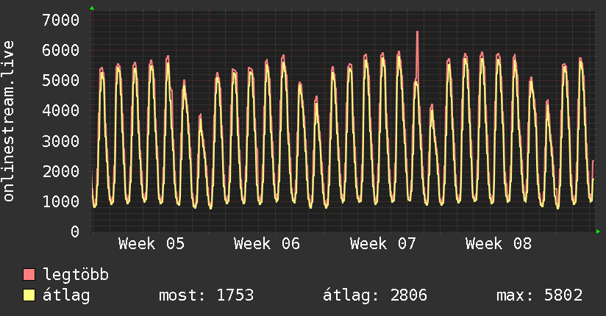
Task: Click the yellow átlag legend swatch
Action: [29, 295]
